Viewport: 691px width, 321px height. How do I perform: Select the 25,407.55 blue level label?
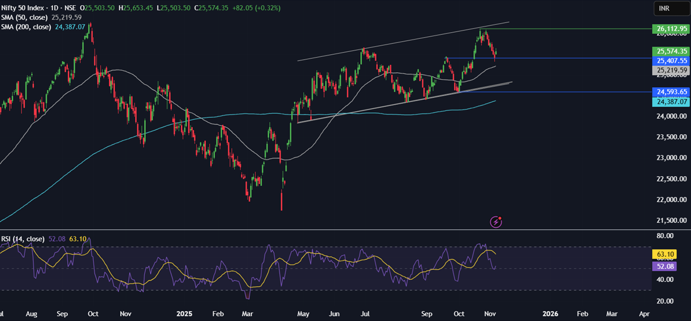coord(671,60)
